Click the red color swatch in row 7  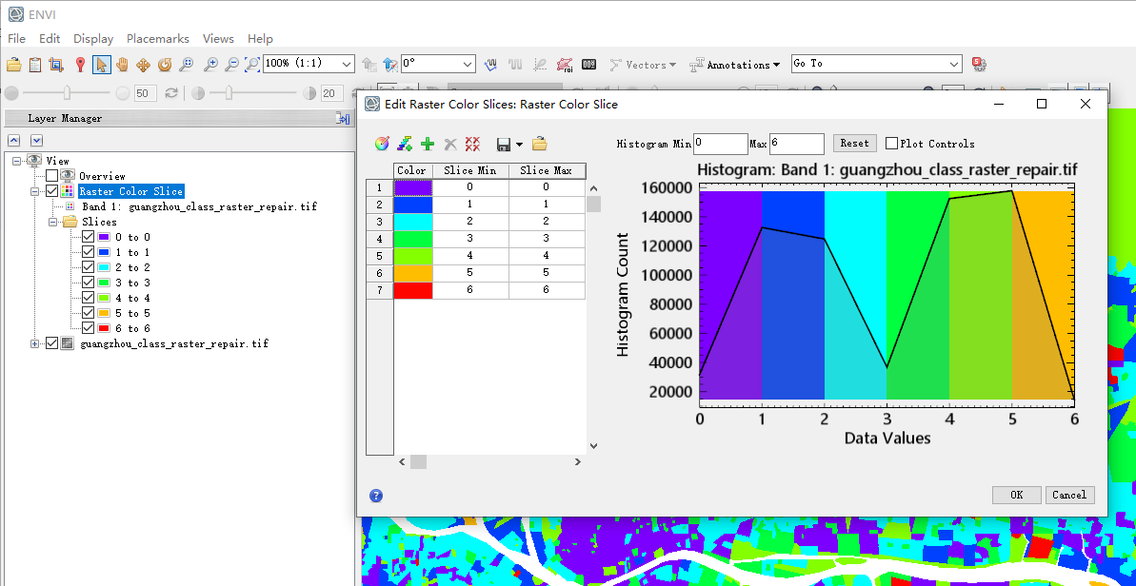tap(413, 289)
